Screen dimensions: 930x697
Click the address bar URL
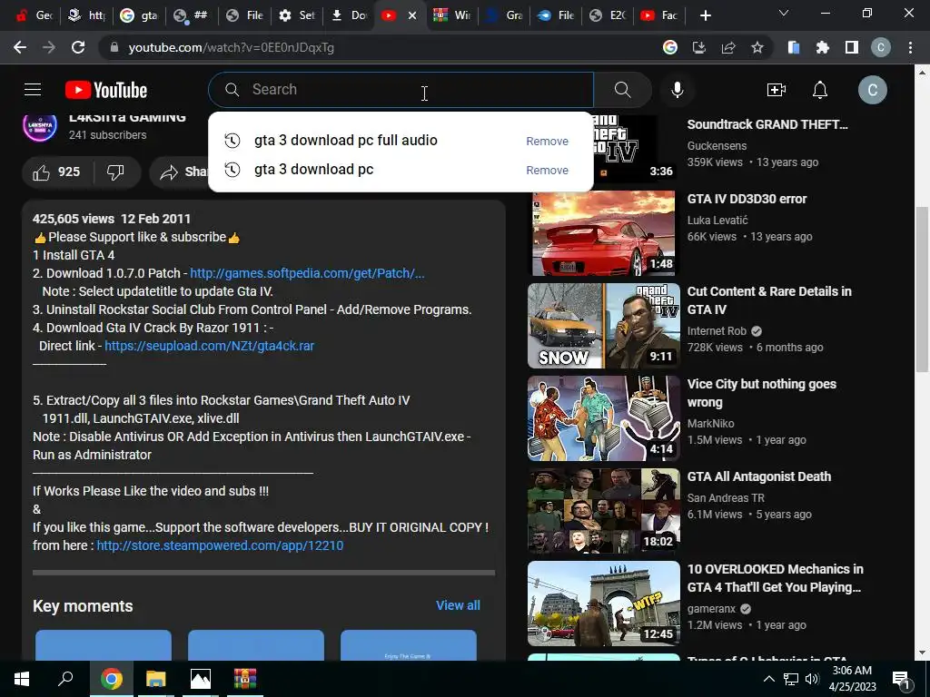(x=232, y=47)
